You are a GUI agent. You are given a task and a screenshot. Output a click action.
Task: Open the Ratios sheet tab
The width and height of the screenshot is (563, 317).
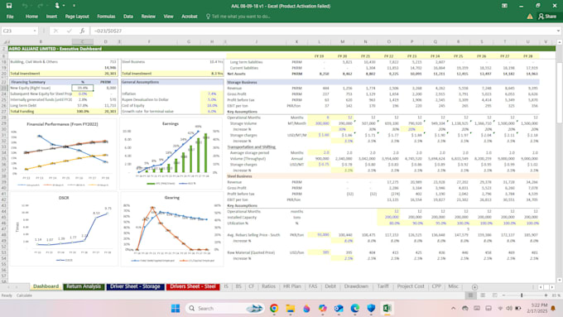click(x=268, y=286)
